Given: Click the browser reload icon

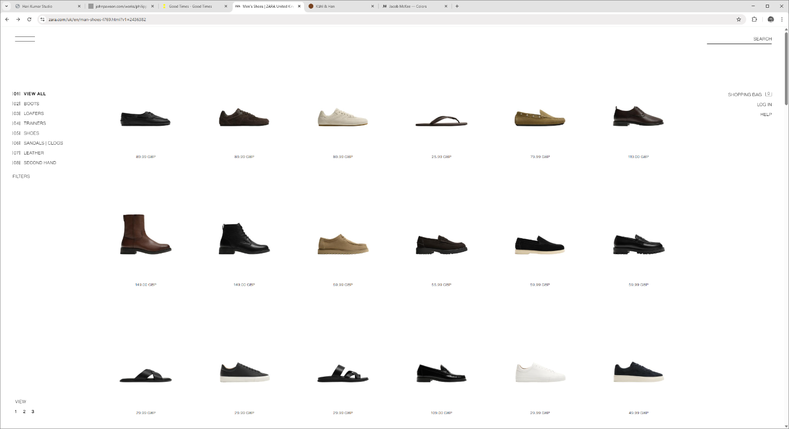Looking at the screenshot, I should click(x=29, y=19).
